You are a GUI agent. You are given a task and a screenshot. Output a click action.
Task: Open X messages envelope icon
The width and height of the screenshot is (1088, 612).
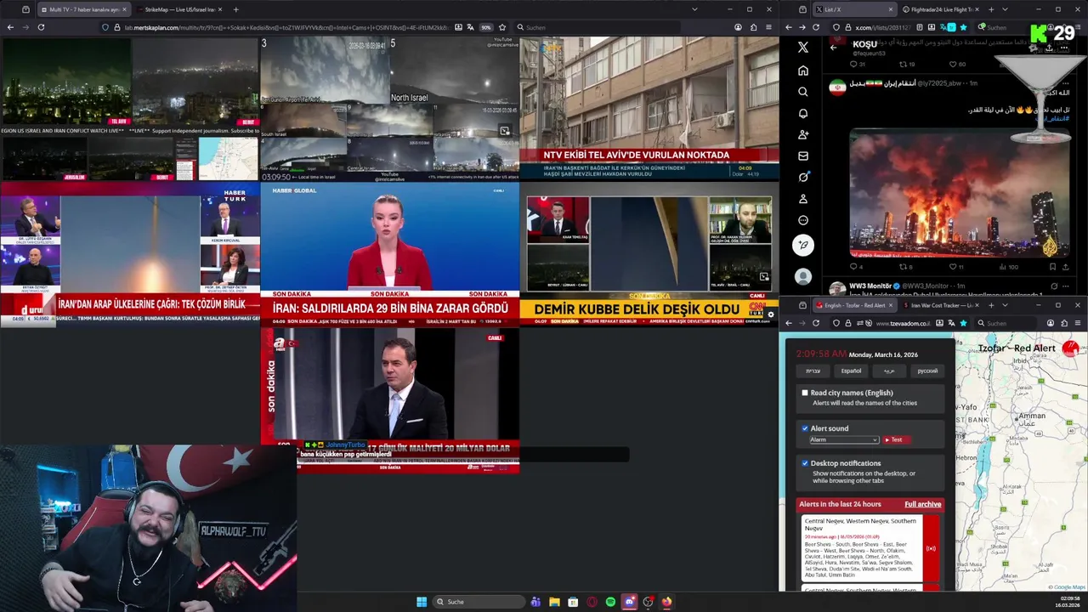(x=803, y=156)
